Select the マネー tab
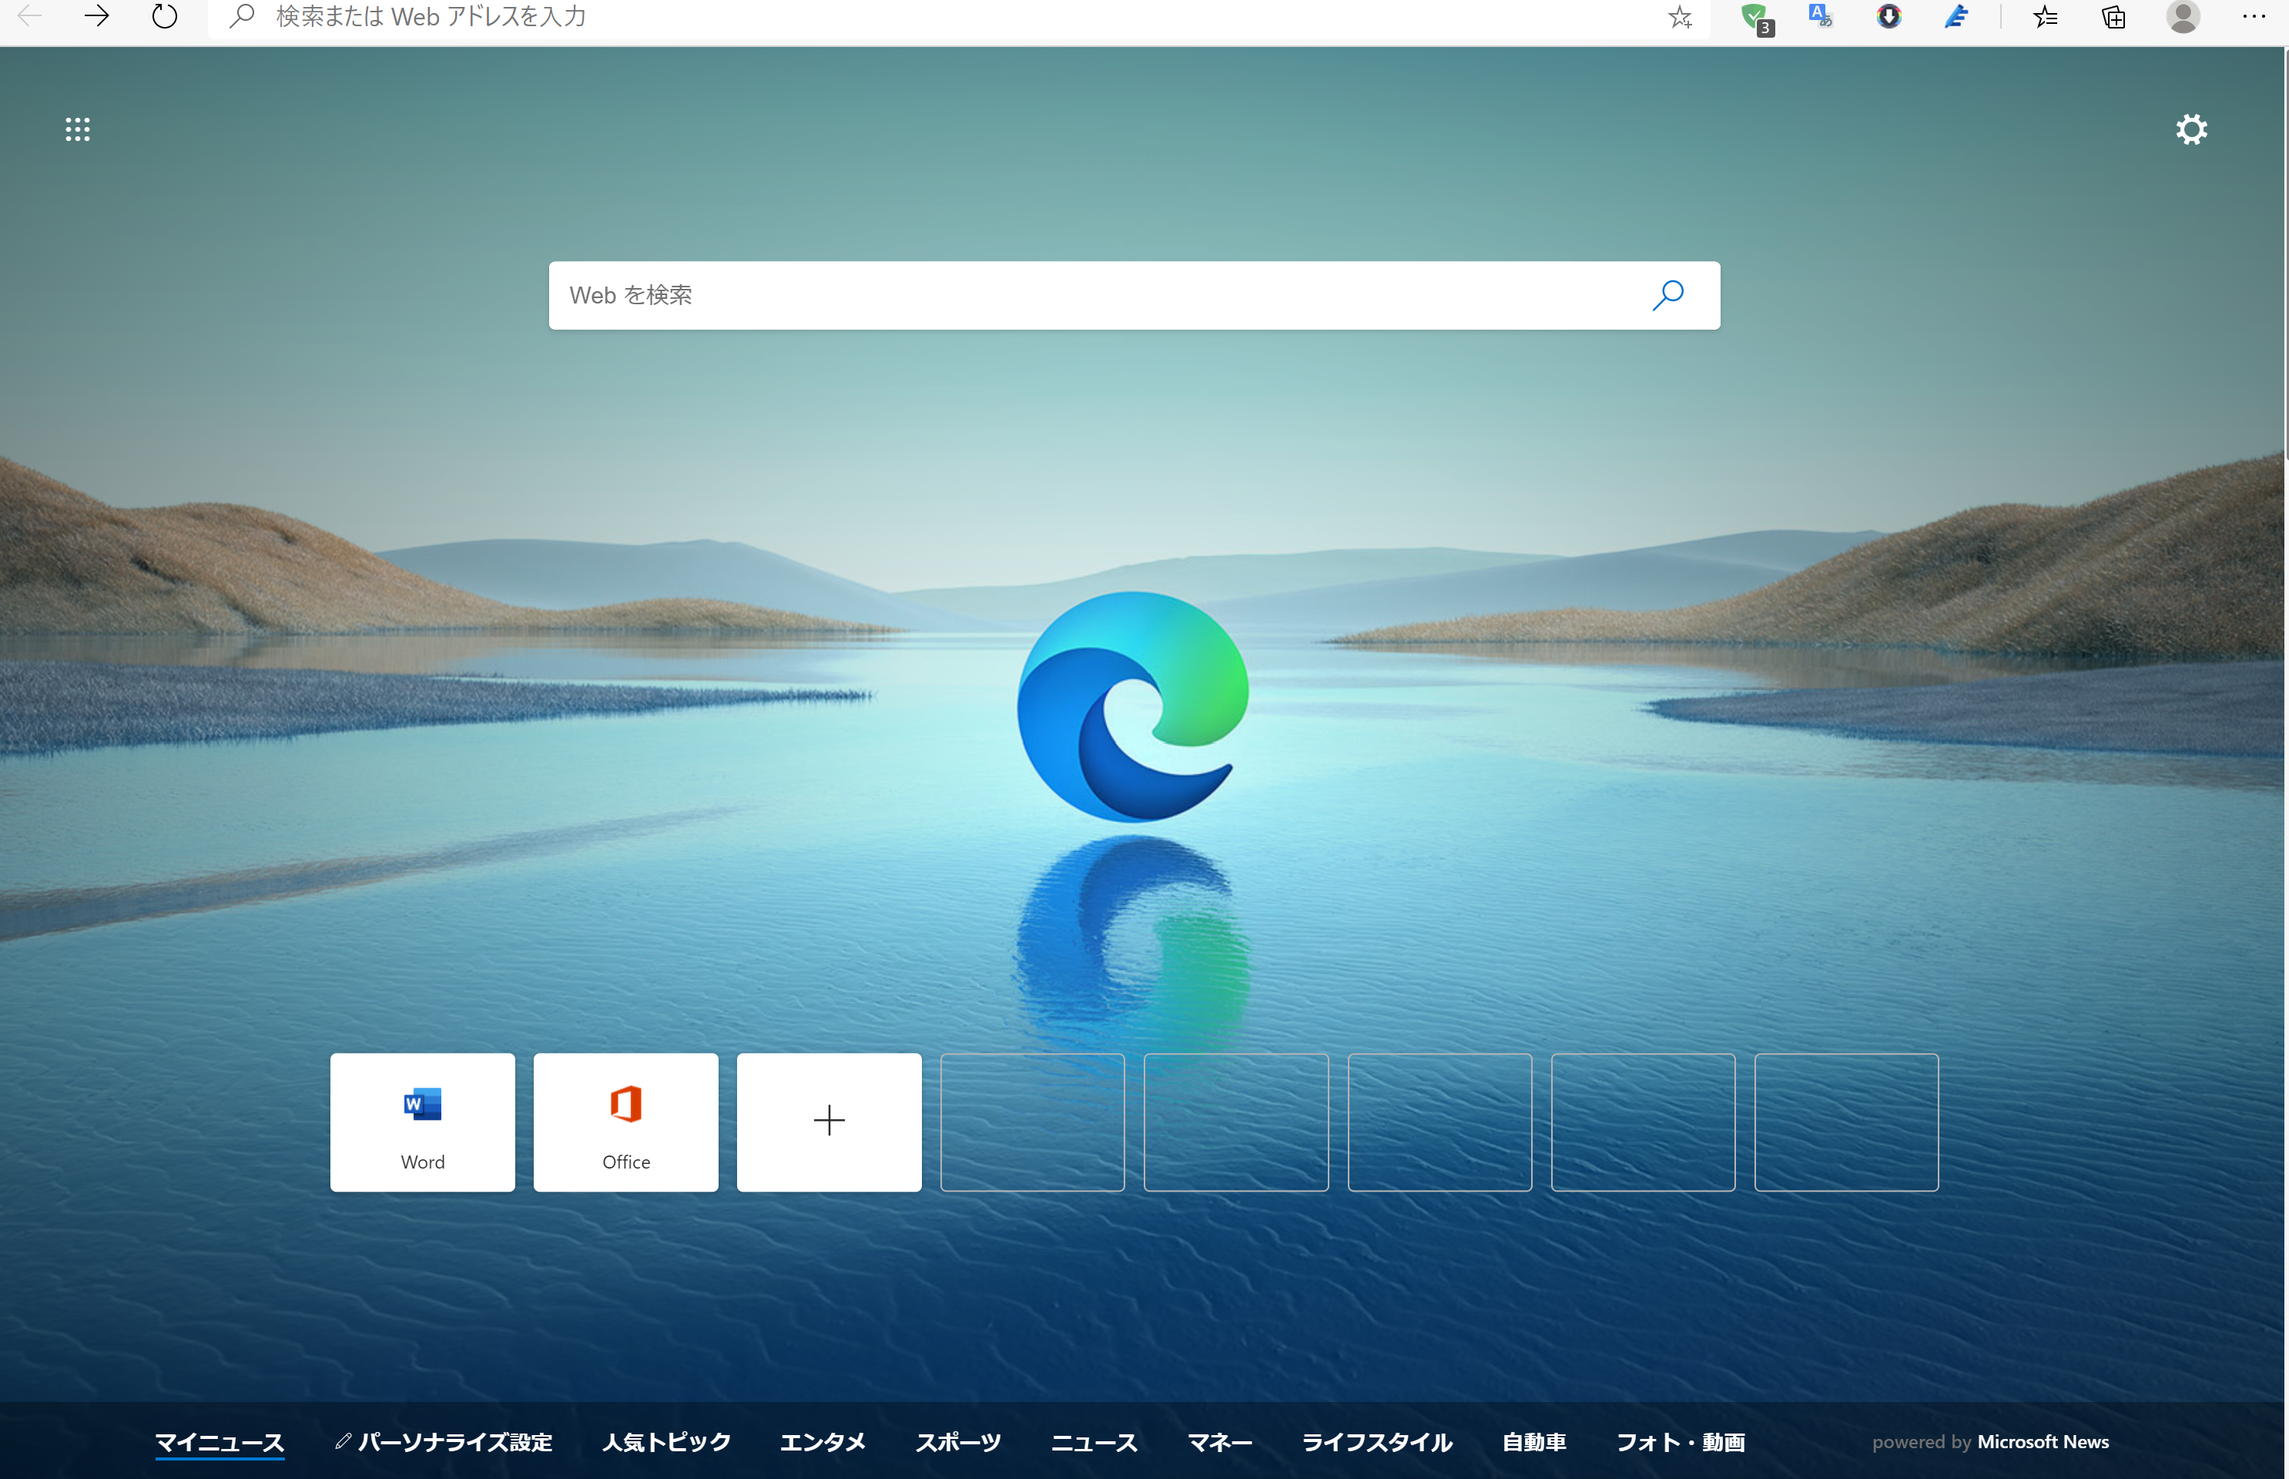The width and height of the screenshot is (2289, 1479). point(1219,1441)
